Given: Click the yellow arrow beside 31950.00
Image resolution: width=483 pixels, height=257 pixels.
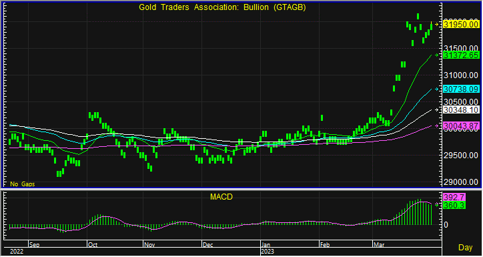Looking at the screenshot, I should [436, 24].
